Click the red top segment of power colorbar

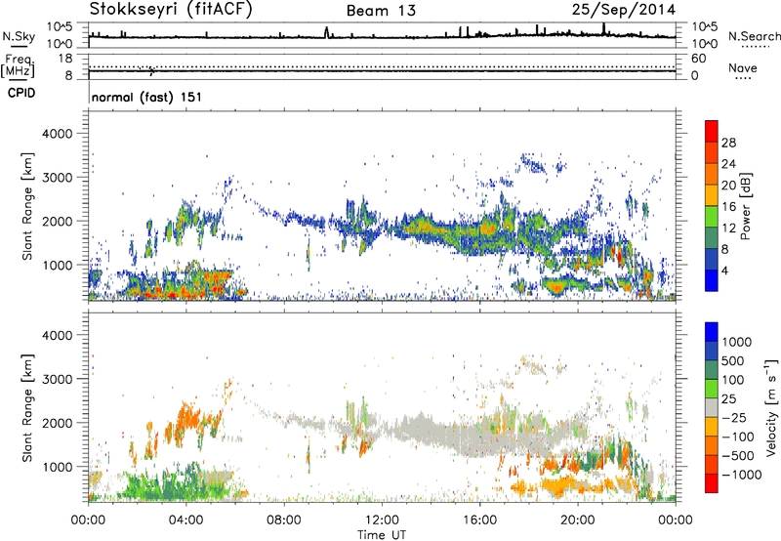point(712,131)
